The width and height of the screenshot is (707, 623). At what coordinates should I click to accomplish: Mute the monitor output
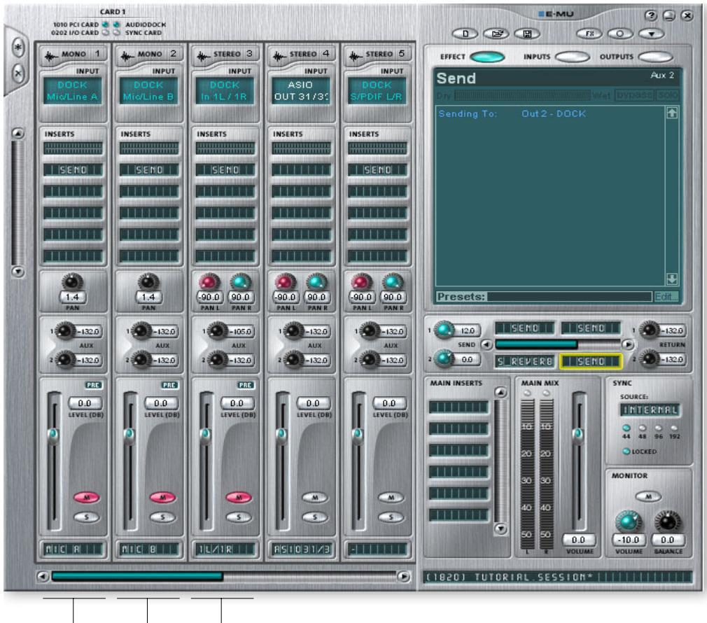[x=648, y=497]
